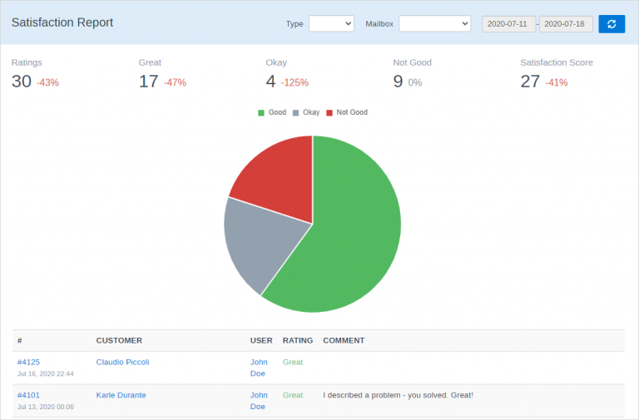
Task: Click the -125% change indicator
Action: [295, 82]
